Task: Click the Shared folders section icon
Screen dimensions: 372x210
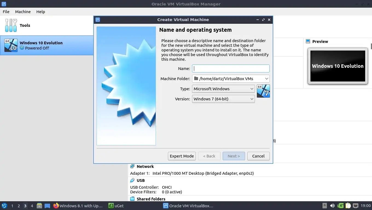Action: 132,199
